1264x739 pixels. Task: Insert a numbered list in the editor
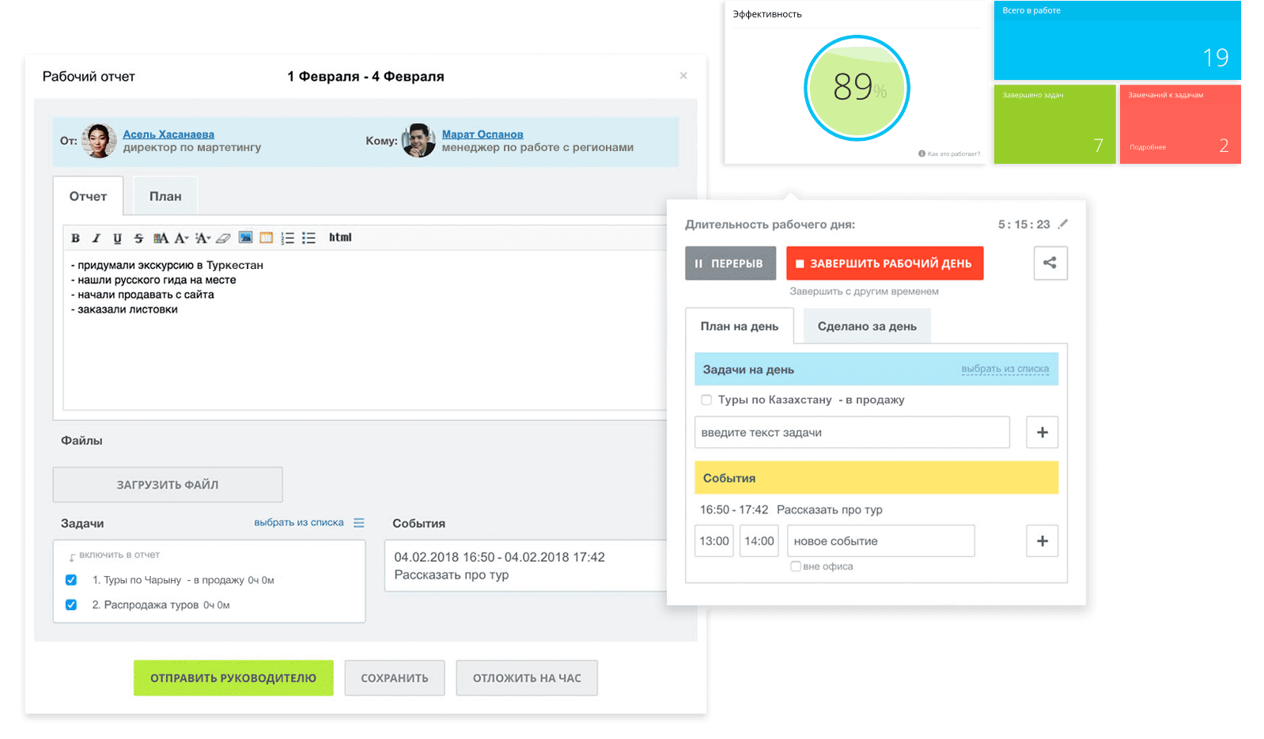[287, 238]
